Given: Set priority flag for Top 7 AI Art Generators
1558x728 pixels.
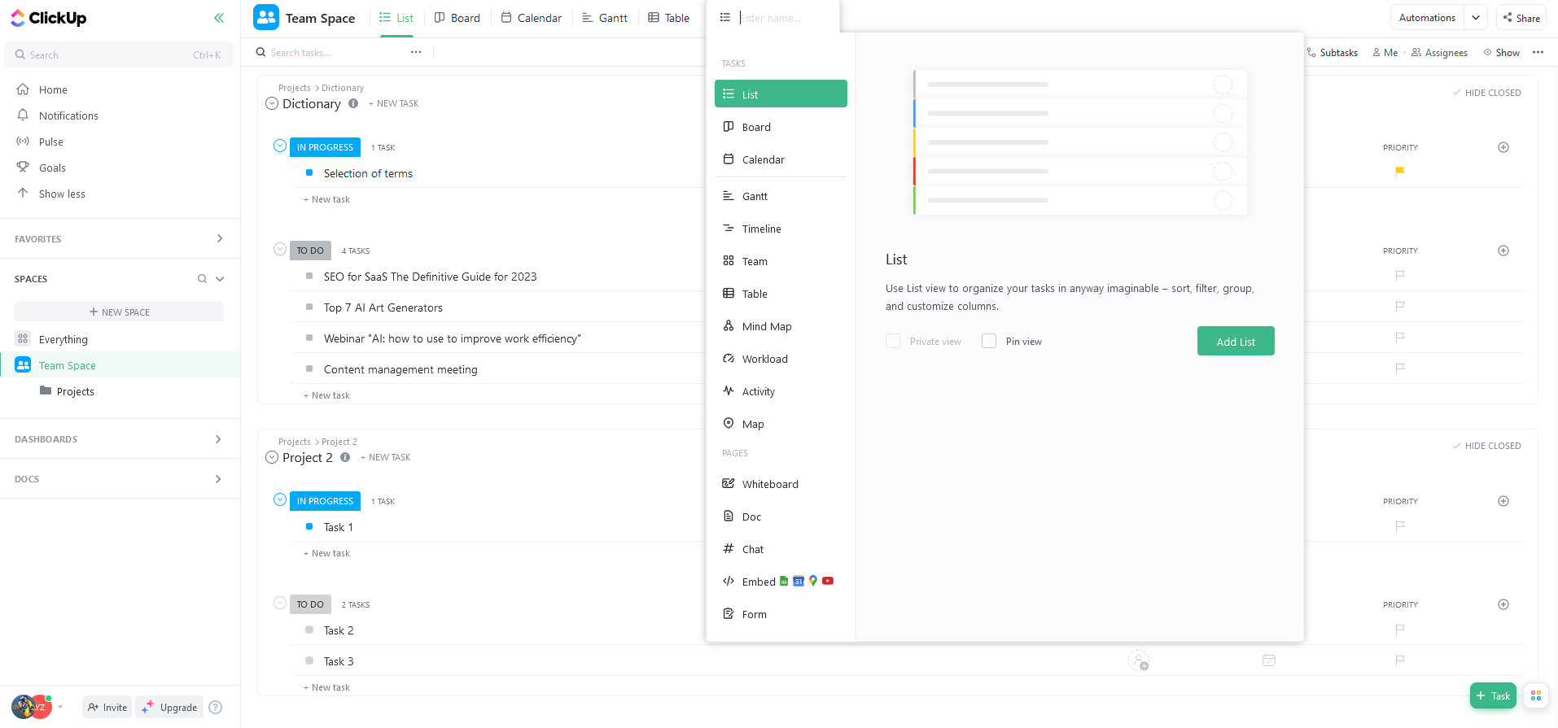Looking at the screenshot, I should click(x=1400, y=307).
